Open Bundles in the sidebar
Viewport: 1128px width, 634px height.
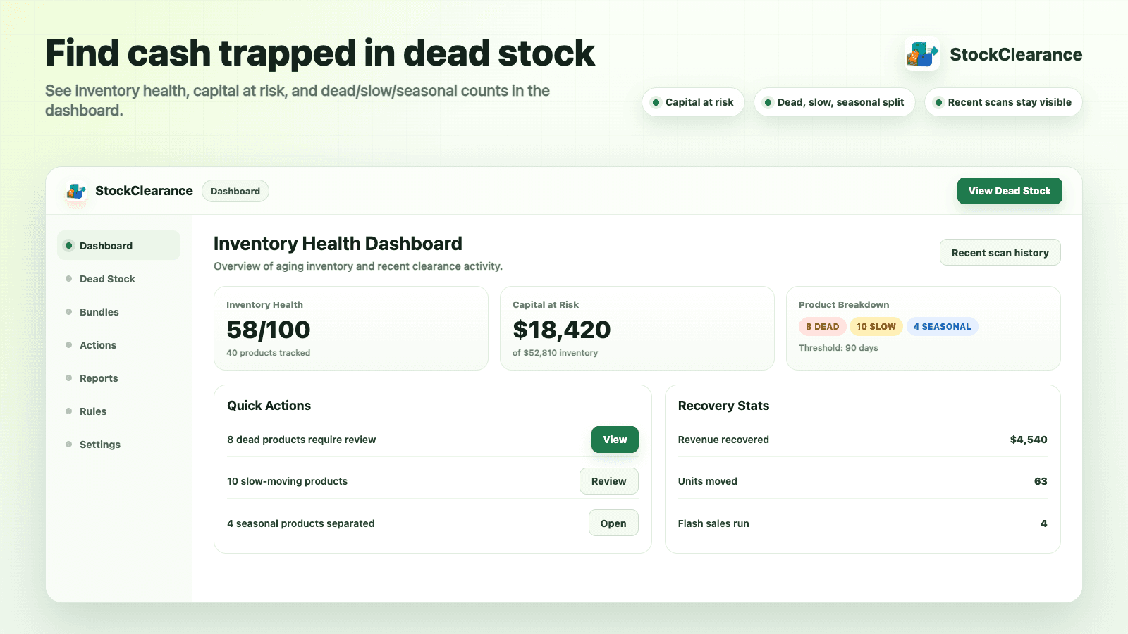pos(118,311)
